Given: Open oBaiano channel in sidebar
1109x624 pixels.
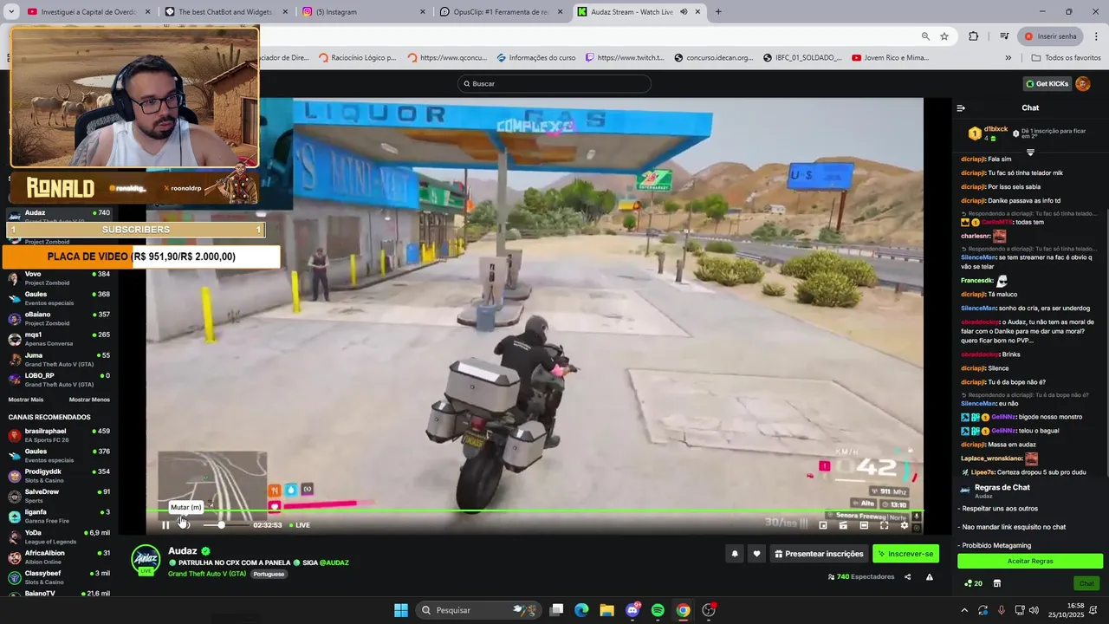Looking at the screenshot, I should [59, 319].
